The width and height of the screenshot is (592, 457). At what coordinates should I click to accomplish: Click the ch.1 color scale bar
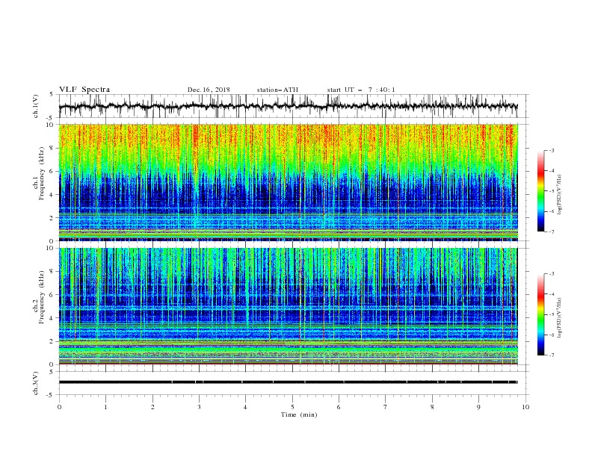(541, 191)
